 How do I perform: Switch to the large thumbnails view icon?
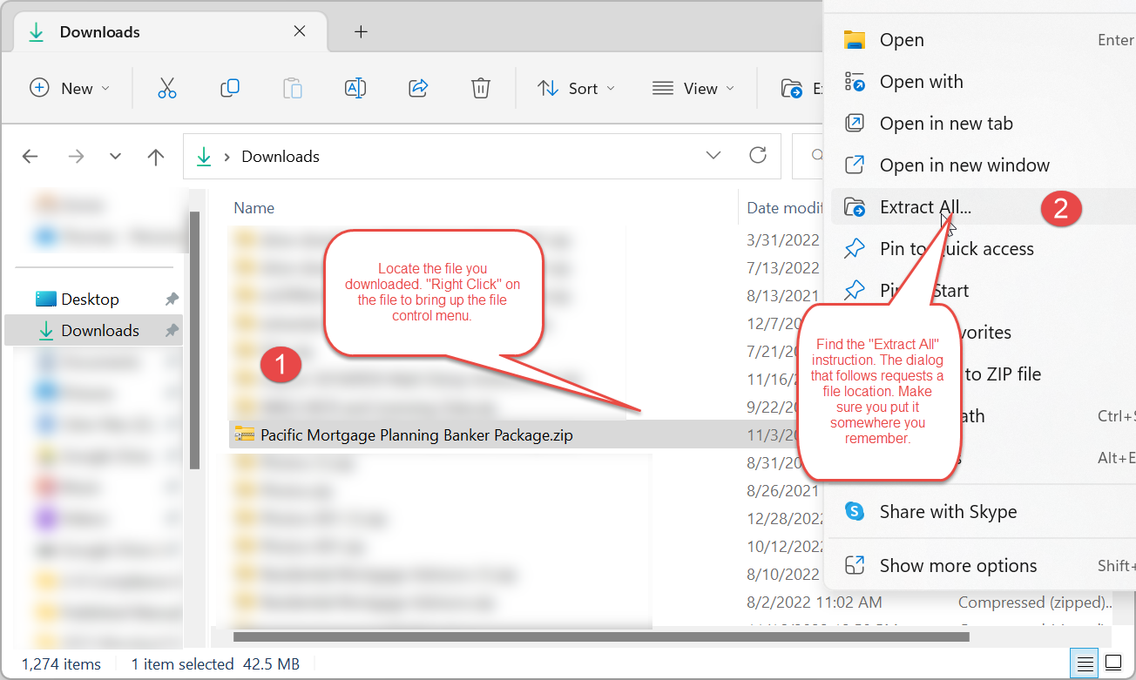[1114, 664]
